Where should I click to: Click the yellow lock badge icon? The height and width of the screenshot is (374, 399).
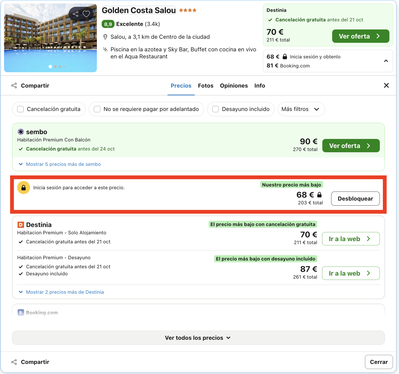(23, 188)
